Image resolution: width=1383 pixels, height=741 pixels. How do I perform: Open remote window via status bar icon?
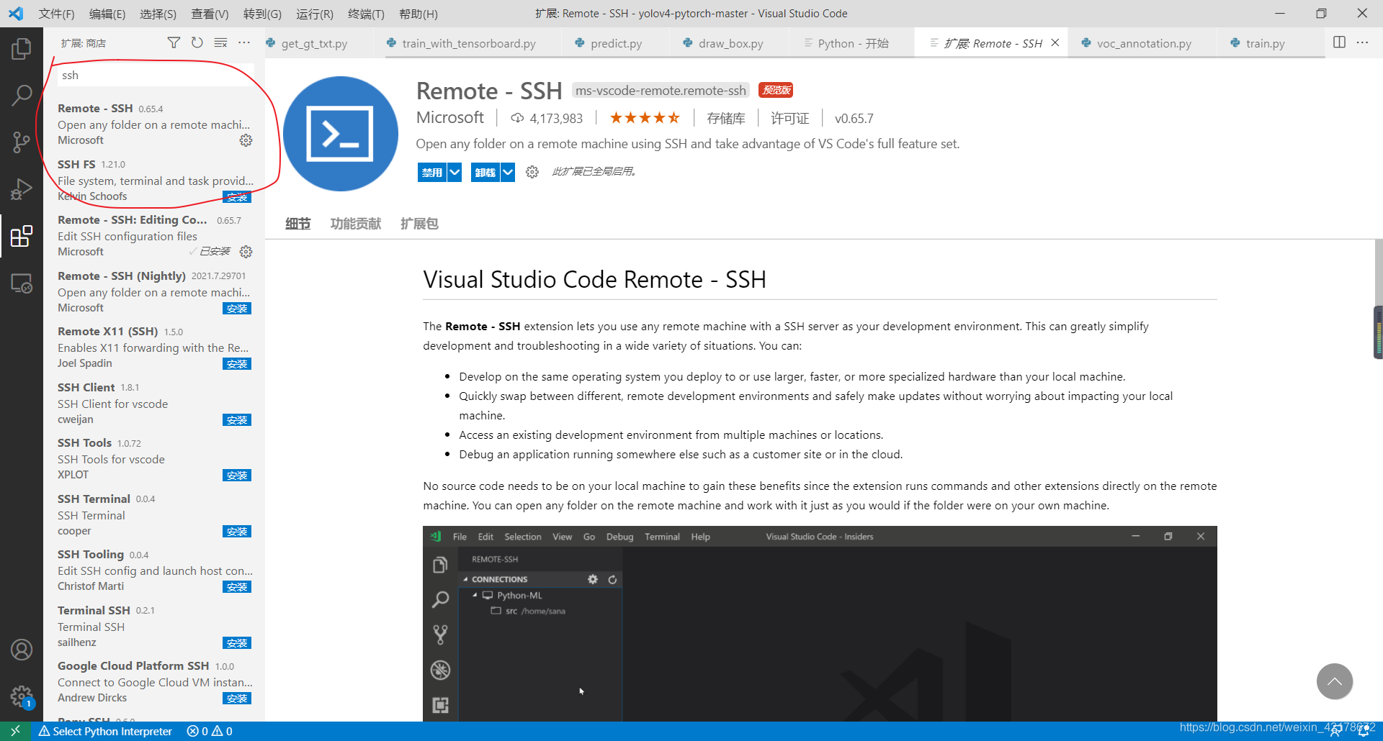tap(15, 731)
